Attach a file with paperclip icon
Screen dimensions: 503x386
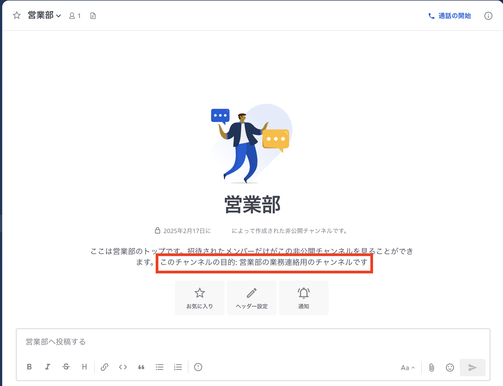432,368
